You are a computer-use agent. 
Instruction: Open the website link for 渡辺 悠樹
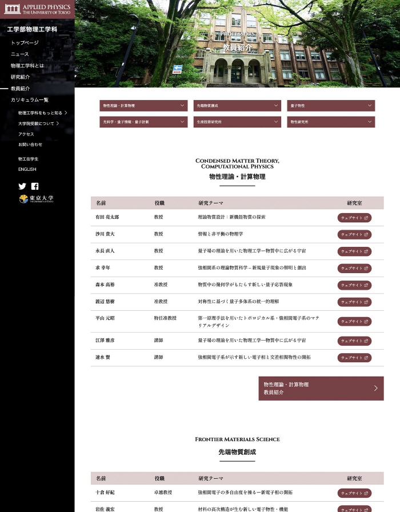354,302
